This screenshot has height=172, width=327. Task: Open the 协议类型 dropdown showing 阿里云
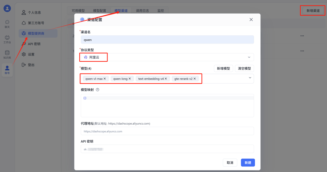pyautogui.click(x=167, y=57)
